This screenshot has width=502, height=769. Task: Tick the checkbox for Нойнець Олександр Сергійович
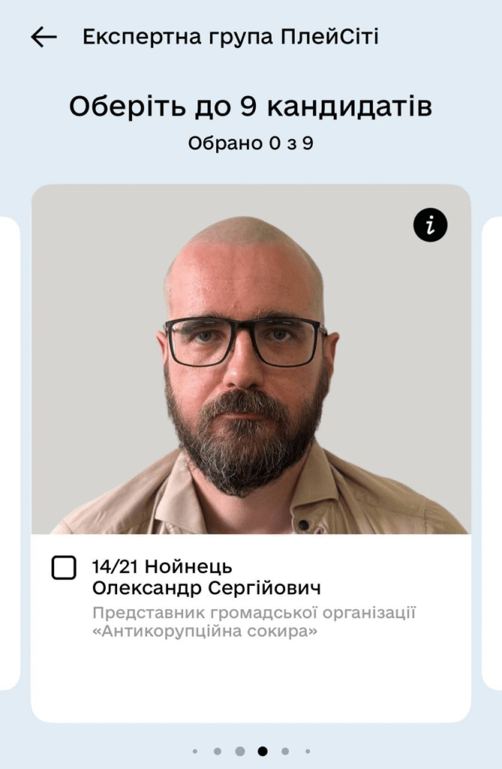(64, 568)
